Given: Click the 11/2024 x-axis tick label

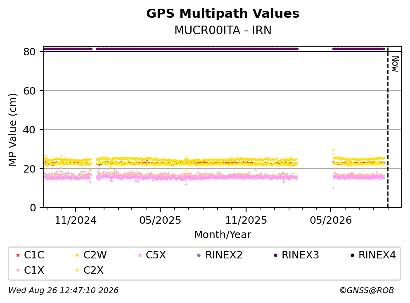Looking at the screenshot, I should pyautogui.click(x=76, y=220).
